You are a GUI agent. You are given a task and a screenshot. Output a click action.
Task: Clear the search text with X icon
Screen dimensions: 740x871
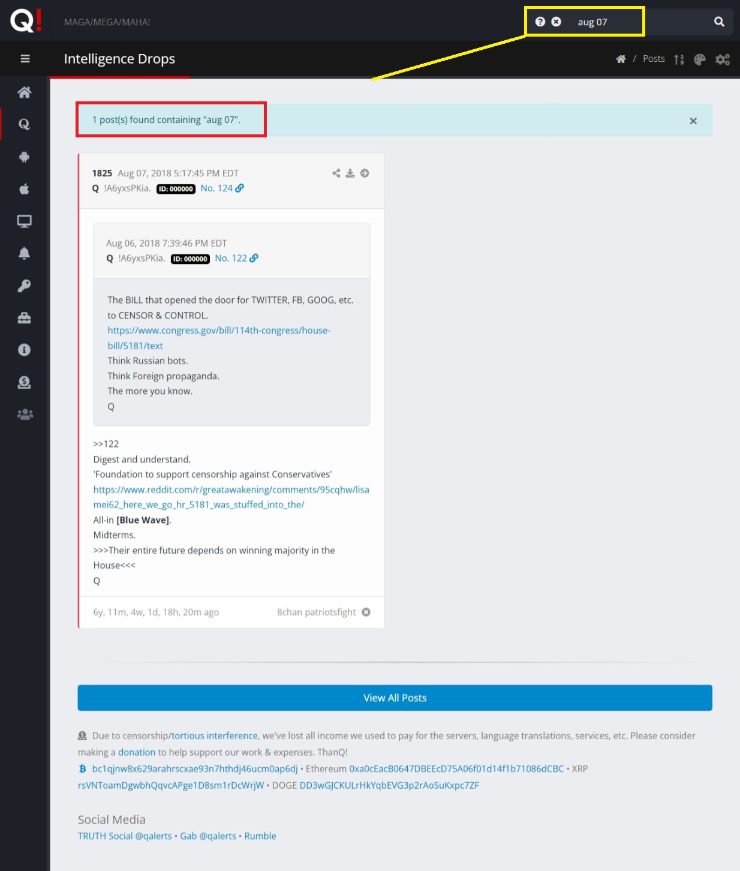click(x=556, y=22)
